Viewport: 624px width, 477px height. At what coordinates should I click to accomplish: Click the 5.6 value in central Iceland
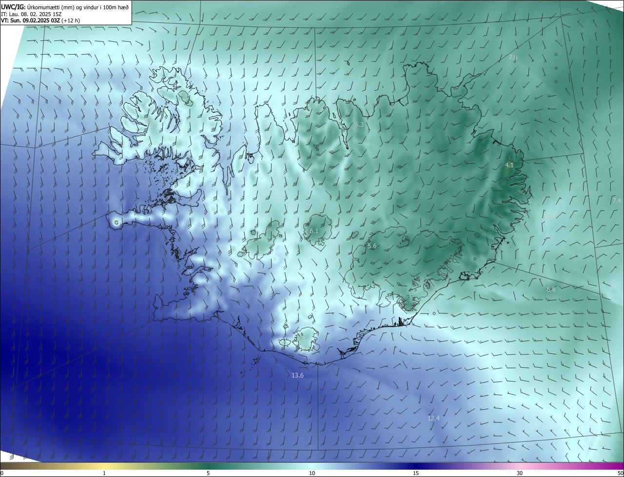(372, 247)
